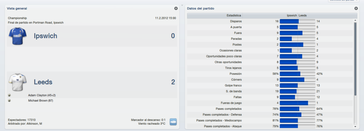Click the Posesión comparison bar
Viewport: 364px width, 131px height.
tap(297, 74)
